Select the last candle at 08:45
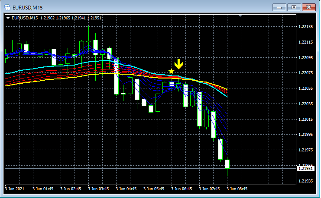Image resolution: width=321 pixels, height=198 pixels. click(227, 164)
